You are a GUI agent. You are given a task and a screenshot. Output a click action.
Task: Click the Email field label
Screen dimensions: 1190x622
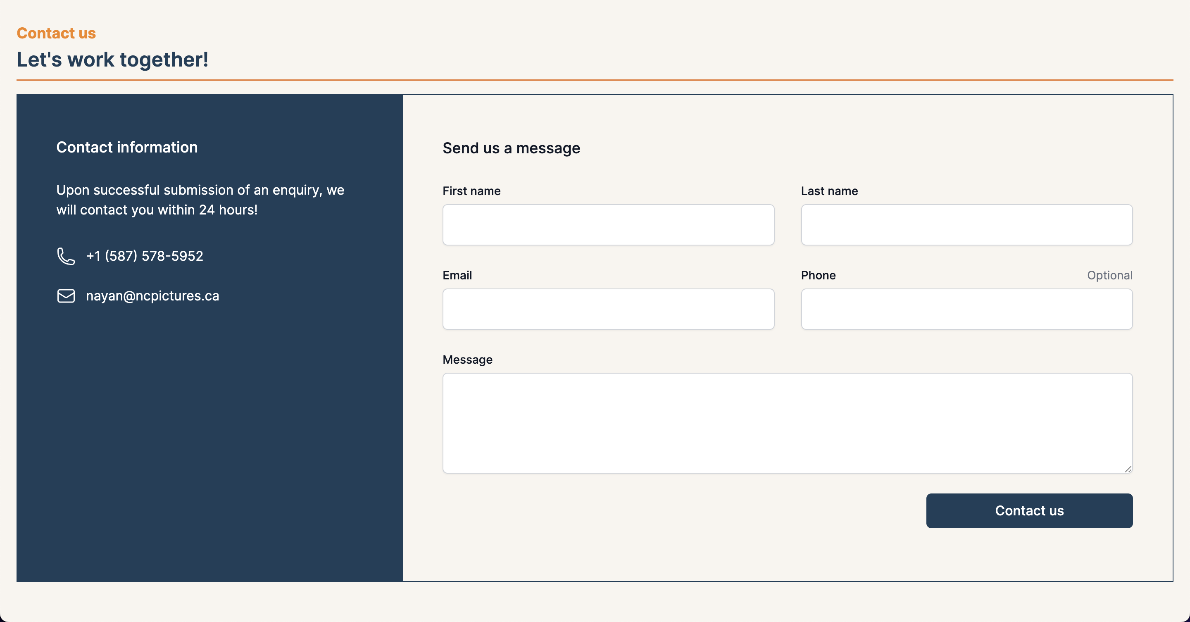[457, 275]
